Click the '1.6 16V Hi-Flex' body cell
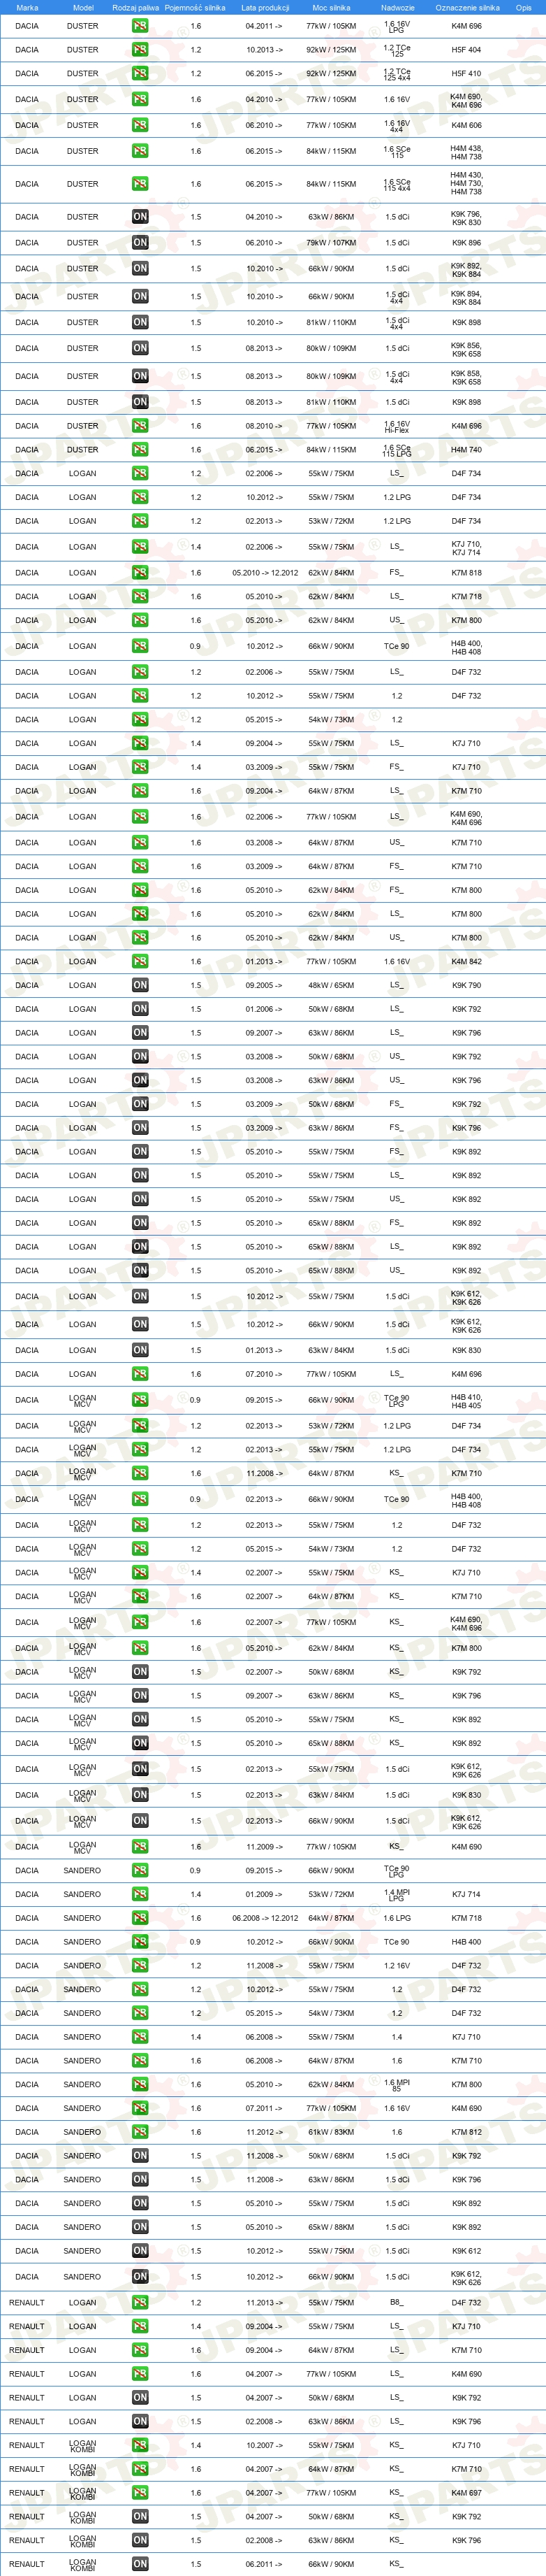546x2576 pixels. point(397,426)
